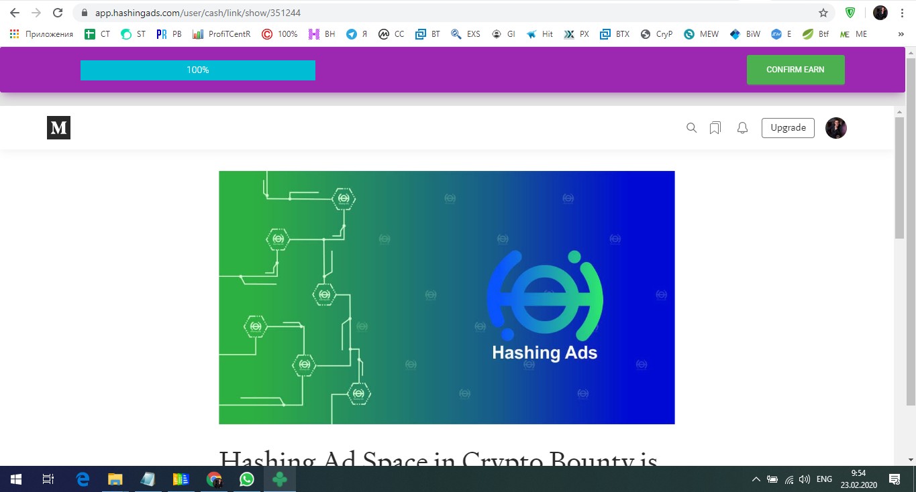
Task: Open the Btf bookmark
Action: click(816, 34)
